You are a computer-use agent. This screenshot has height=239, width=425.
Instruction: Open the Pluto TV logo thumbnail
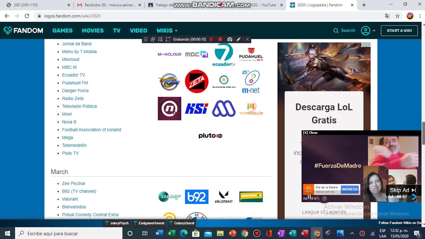210,136
